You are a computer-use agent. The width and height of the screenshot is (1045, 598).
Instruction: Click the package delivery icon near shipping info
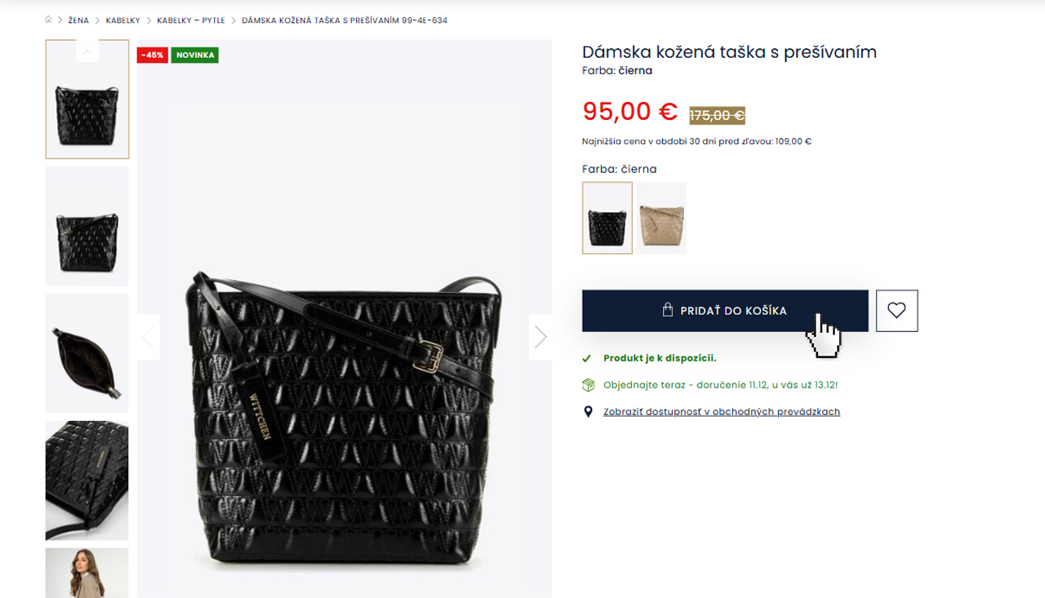tap(587, 384)
